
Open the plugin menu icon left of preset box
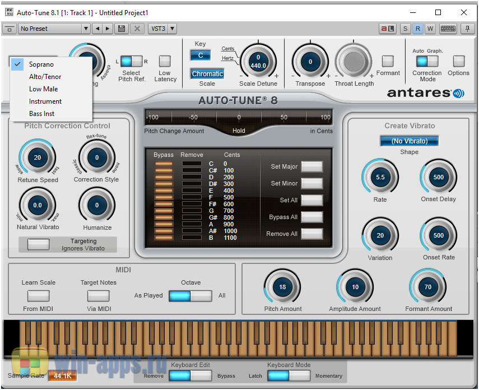[x=10, y=29]
